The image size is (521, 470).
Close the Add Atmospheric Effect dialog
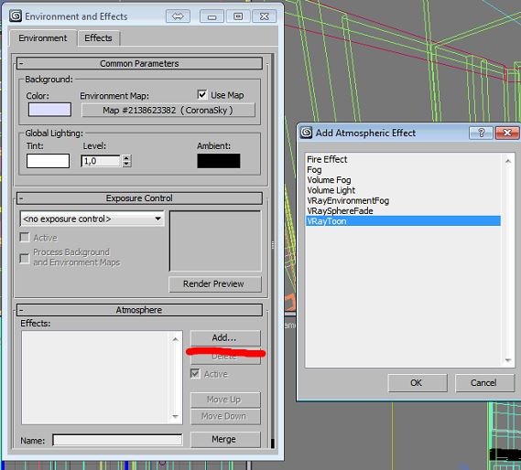[507, 133]
